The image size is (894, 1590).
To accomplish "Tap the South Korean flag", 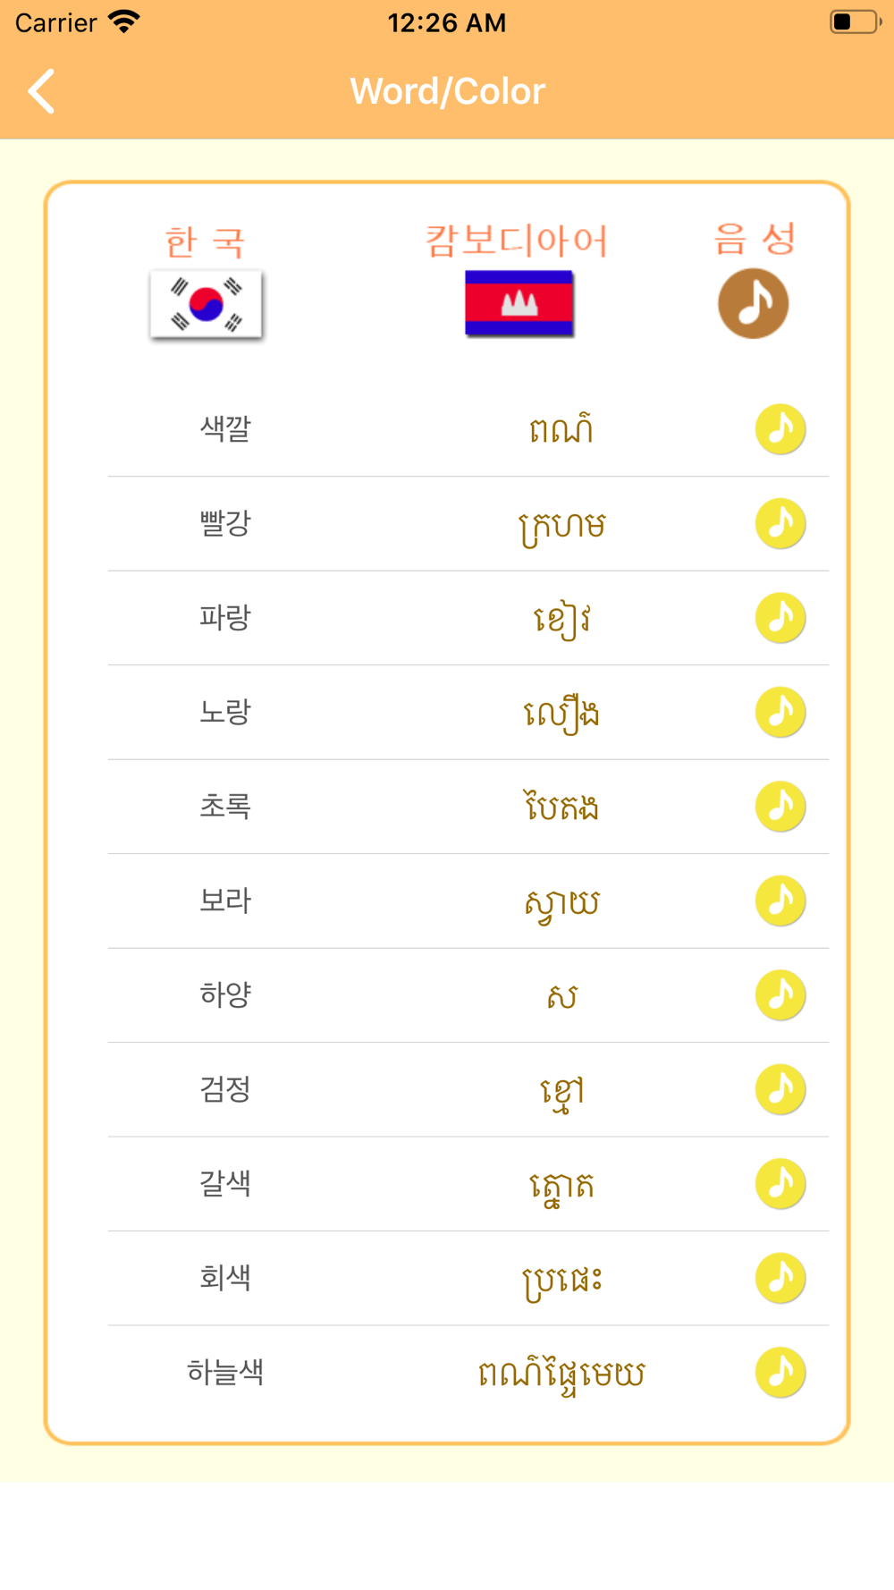I will pyautogui.click(x=207, y=304).
